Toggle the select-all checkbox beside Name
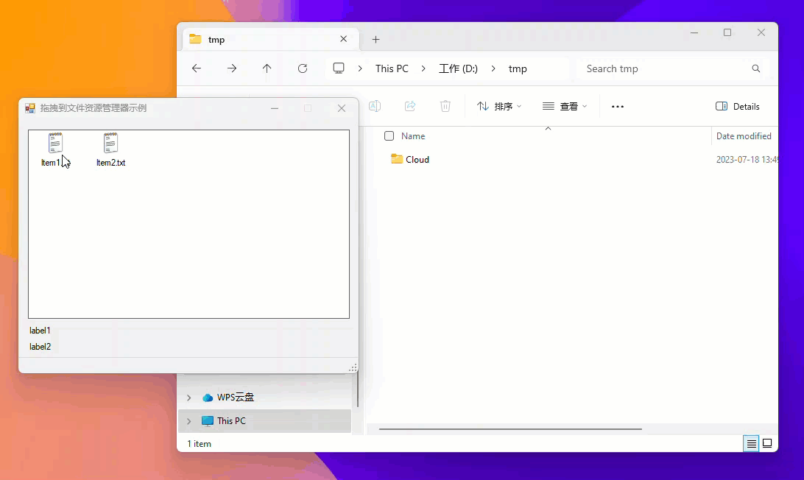 coord(389,136)
